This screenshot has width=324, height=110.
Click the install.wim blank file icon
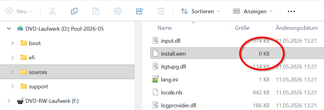[x=155, y=53]
